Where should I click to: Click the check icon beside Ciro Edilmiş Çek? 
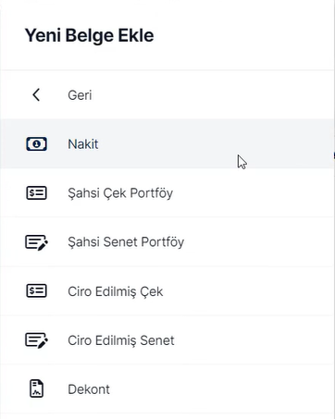pos(36,291)
